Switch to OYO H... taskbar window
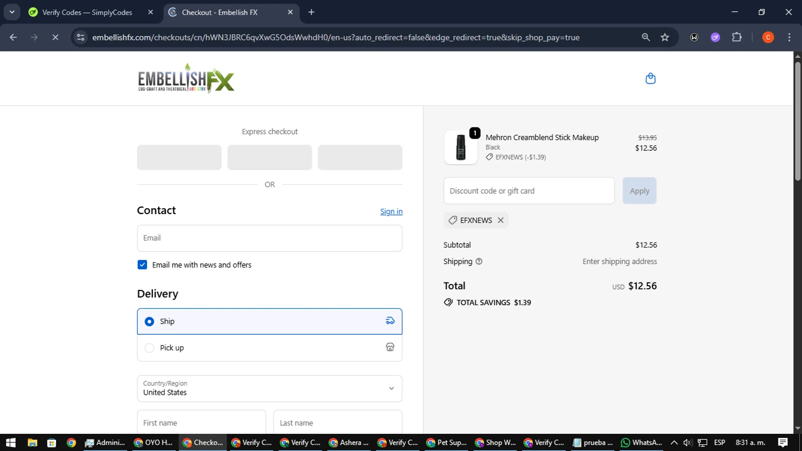 click(153, 442)
